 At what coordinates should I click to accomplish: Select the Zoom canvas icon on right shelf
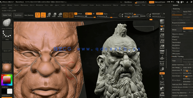(162, 35)
